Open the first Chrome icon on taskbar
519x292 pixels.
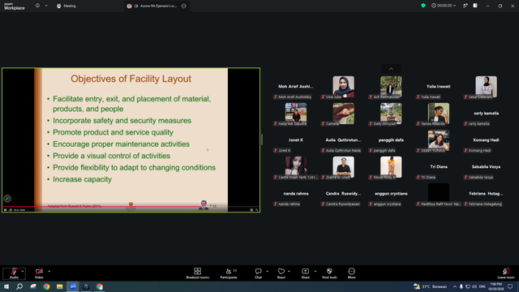46,286
